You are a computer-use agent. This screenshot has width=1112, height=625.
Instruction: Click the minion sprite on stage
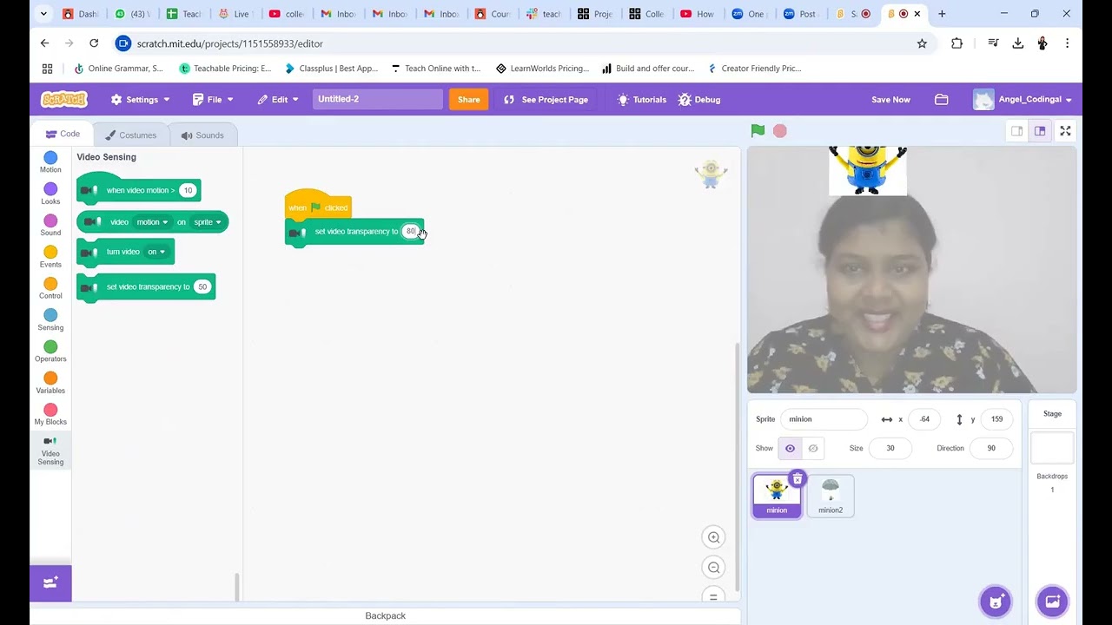tap(867, 169)
